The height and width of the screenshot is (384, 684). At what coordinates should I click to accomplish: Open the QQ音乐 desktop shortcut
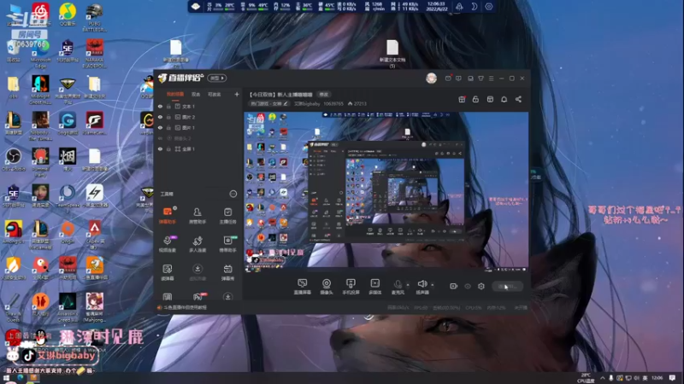pos(68,15)
